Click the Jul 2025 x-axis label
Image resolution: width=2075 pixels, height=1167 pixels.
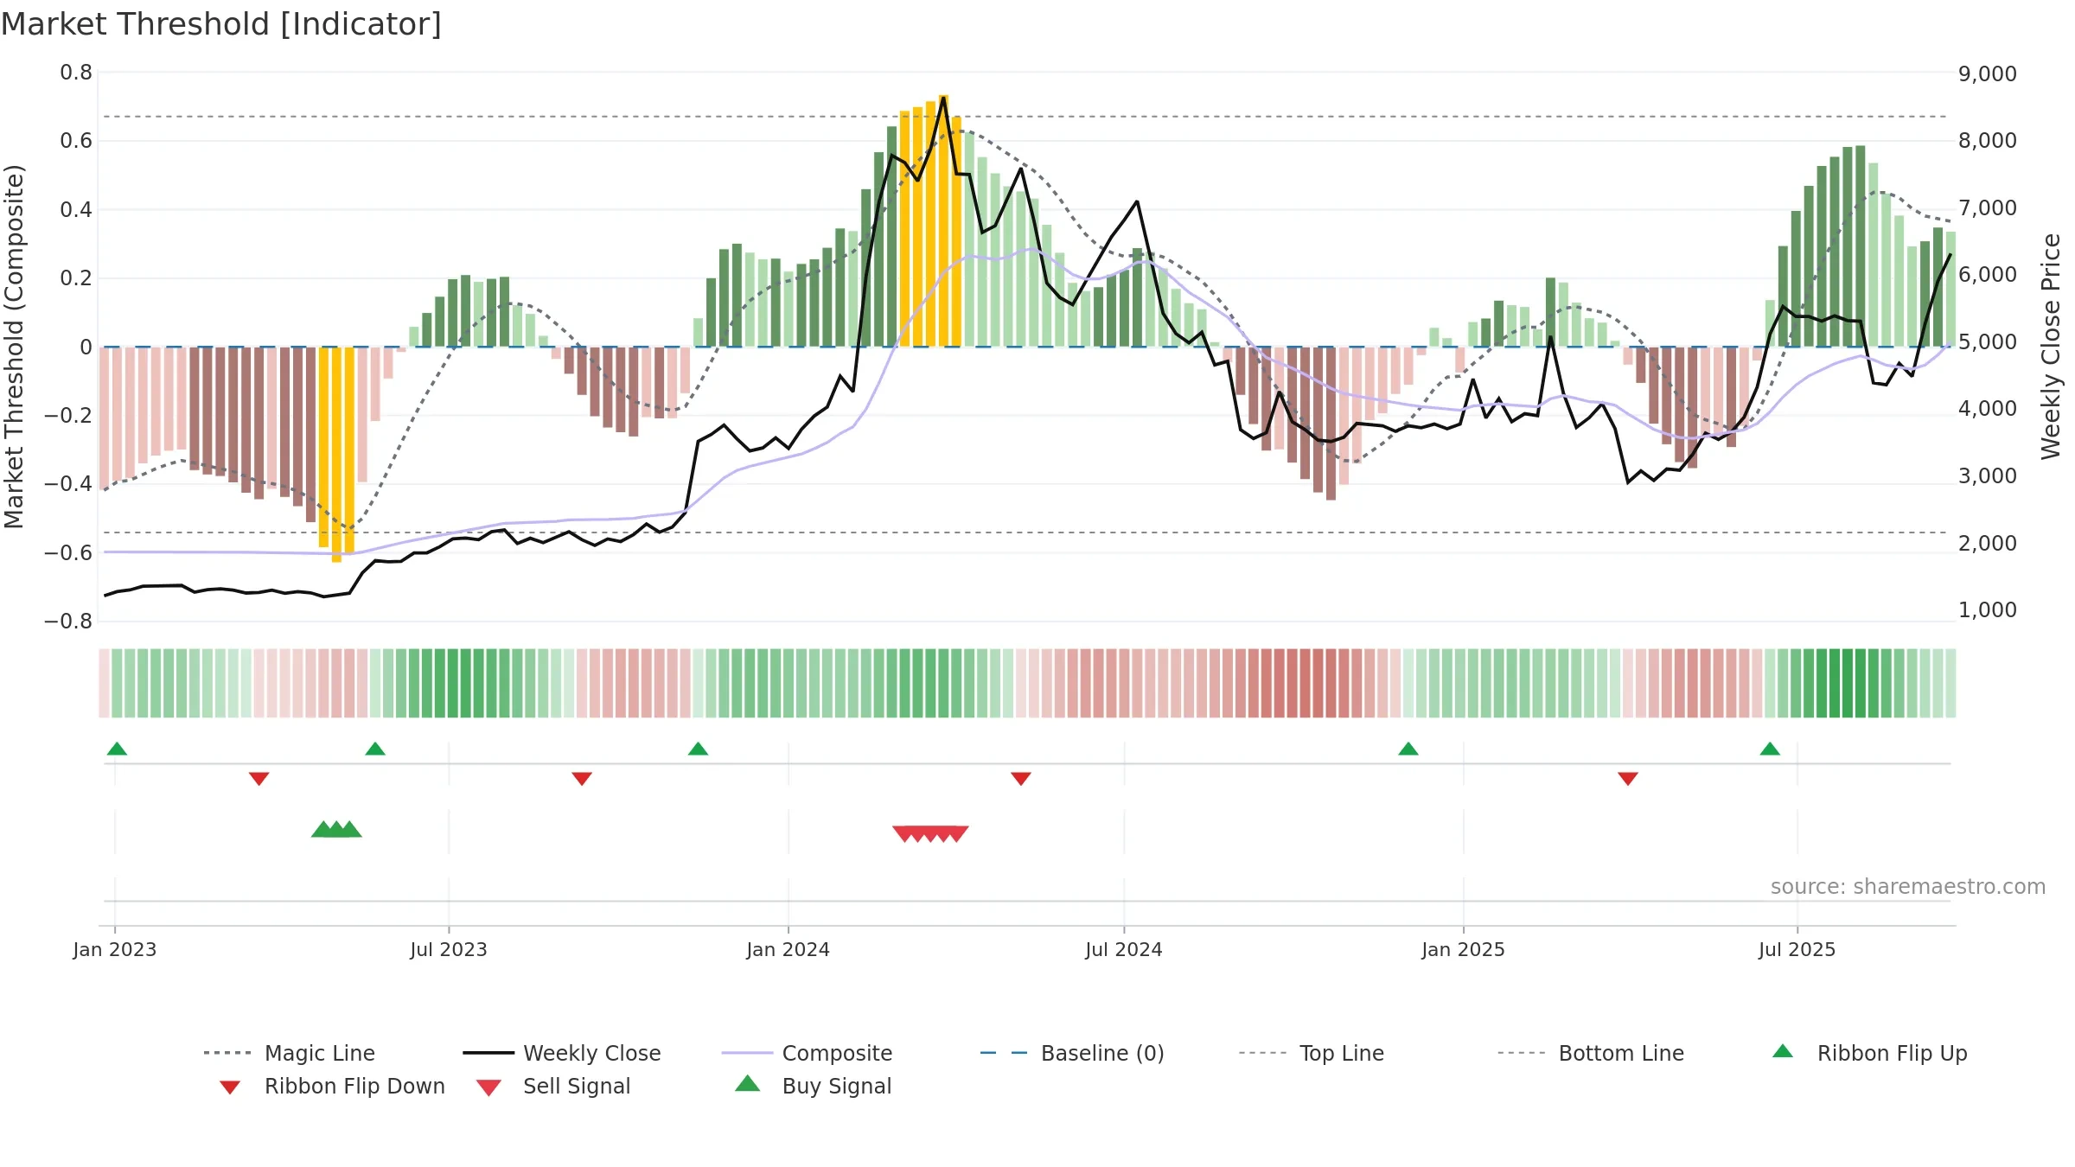pyautogui.click(x=1797, y=950)
